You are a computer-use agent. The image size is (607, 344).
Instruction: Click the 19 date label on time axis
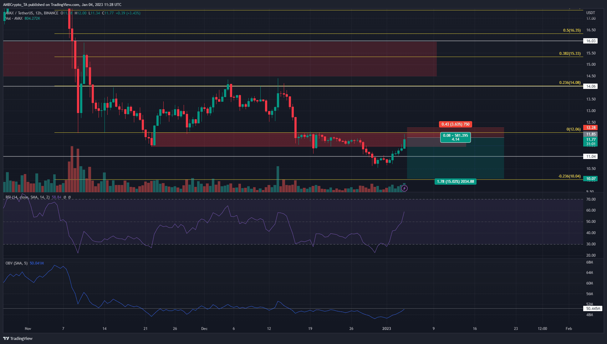coord(310,329)
